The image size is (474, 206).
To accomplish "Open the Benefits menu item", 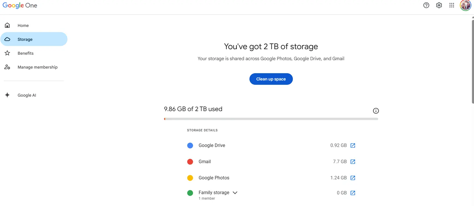I will (x=34, y=53).
